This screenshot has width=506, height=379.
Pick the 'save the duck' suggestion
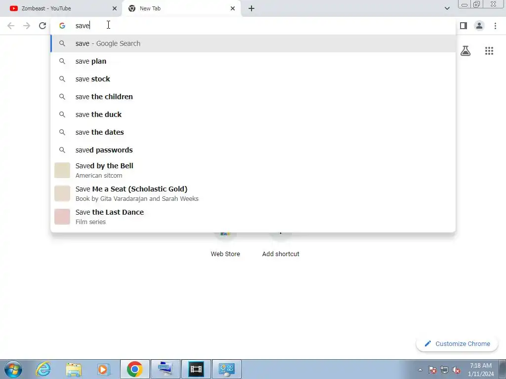pos(253,114)
